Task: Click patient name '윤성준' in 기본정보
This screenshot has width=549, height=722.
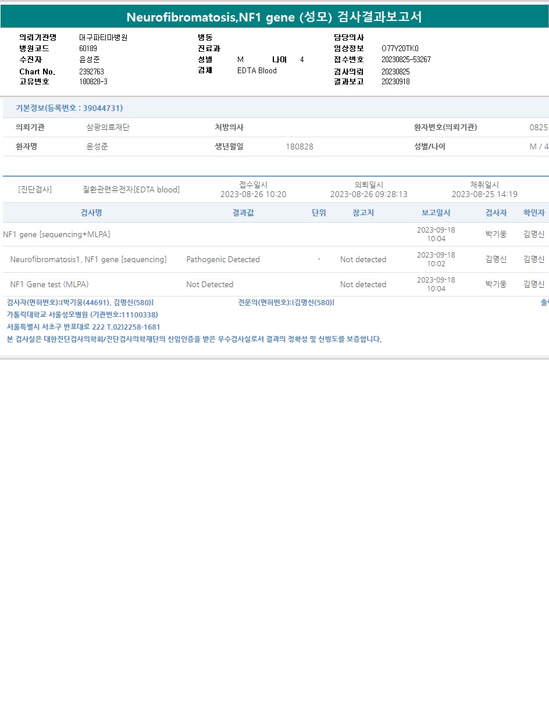Action: pos(97,146)
